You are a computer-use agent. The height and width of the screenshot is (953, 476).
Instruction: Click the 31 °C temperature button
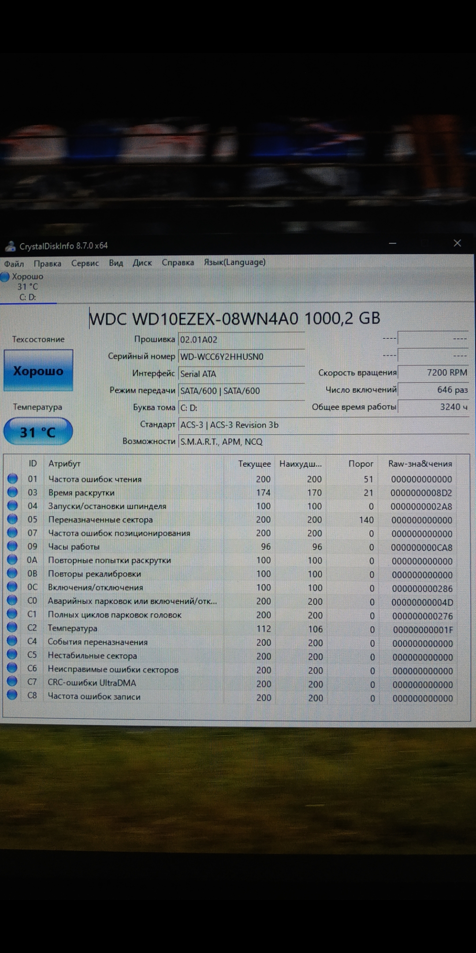coord(38,431)
